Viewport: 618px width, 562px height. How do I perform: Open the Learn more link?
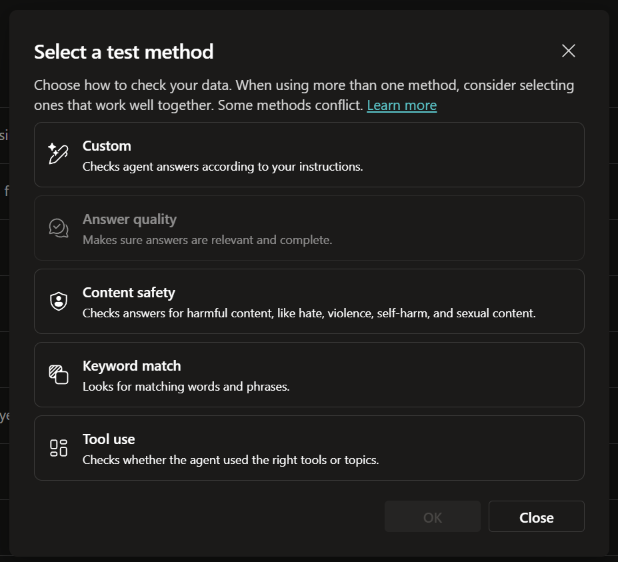coord(401,105)
